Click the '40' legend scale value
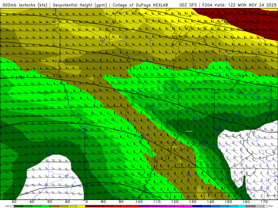 (32, 202)
